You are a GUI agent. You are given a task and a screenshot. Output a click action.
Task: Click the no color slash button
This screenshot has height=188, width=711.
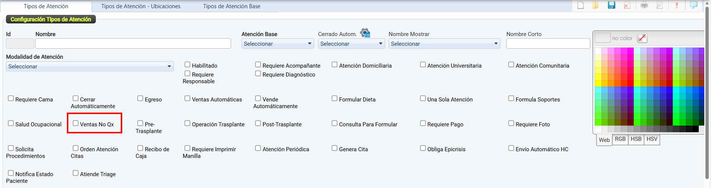click(x=642, y=38)
